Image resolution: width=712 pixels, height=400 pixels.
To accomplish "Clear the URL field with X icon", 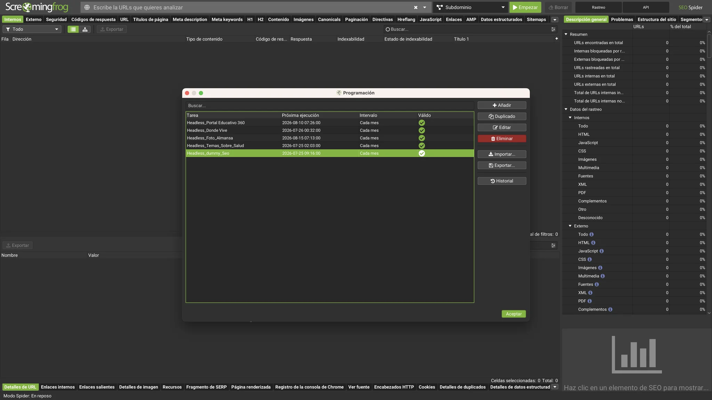I will coord(415,7).
